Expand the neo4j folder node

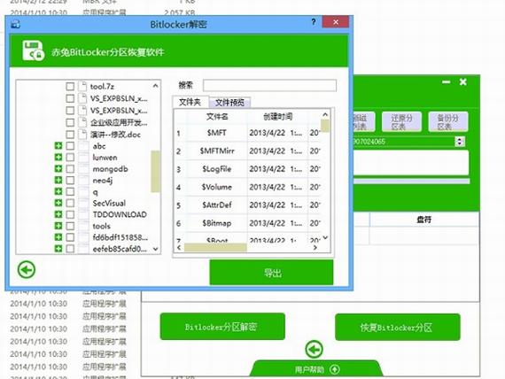point(58,180)
